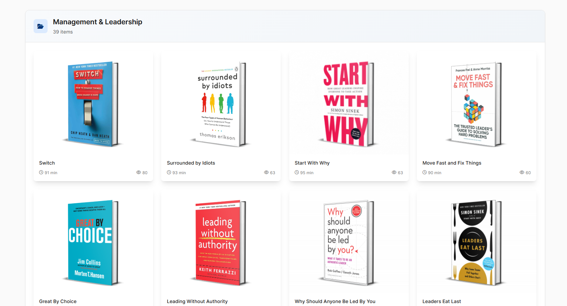Click the clock icon on the Switch card

(41, 172)
